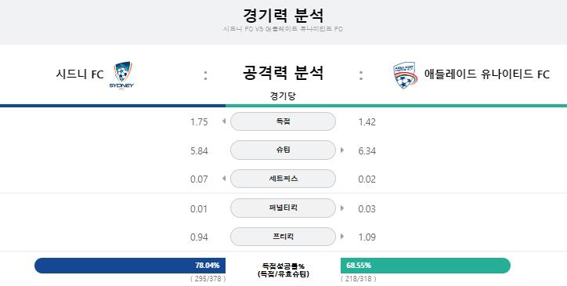Select the 세트피스 stat pill

click(283, 179)
